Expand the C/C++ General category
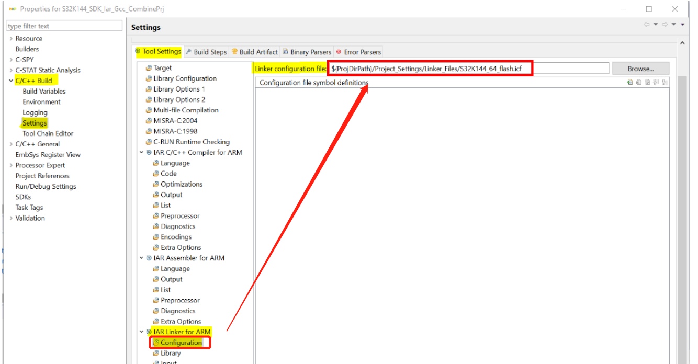Screen dimensions: 698x364 [x=10, y=144]
